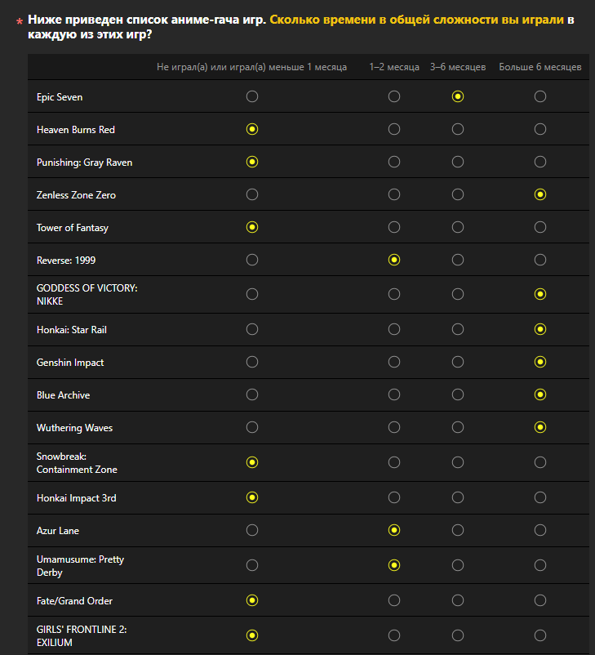Viewport: 595px width, 655px height.
Task: Click the '1–2 месяца' column header
Action: (x=393, y=67)
